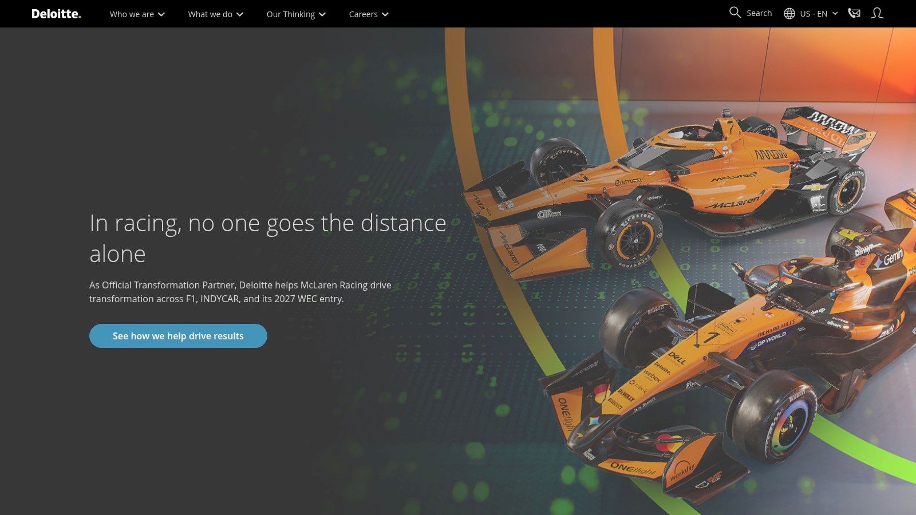Click the headline In racing, no one goes the distance alone
The image size is (916, 515).
pos(268,238)
